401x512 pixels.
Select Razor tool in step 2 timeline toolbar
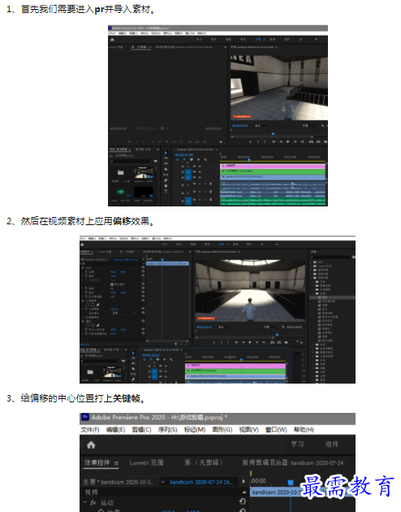[133, 369]
